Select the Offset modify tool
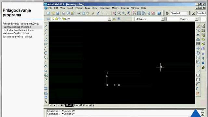Viewport: 208px width, 117px height. click(x=198, y=39)
